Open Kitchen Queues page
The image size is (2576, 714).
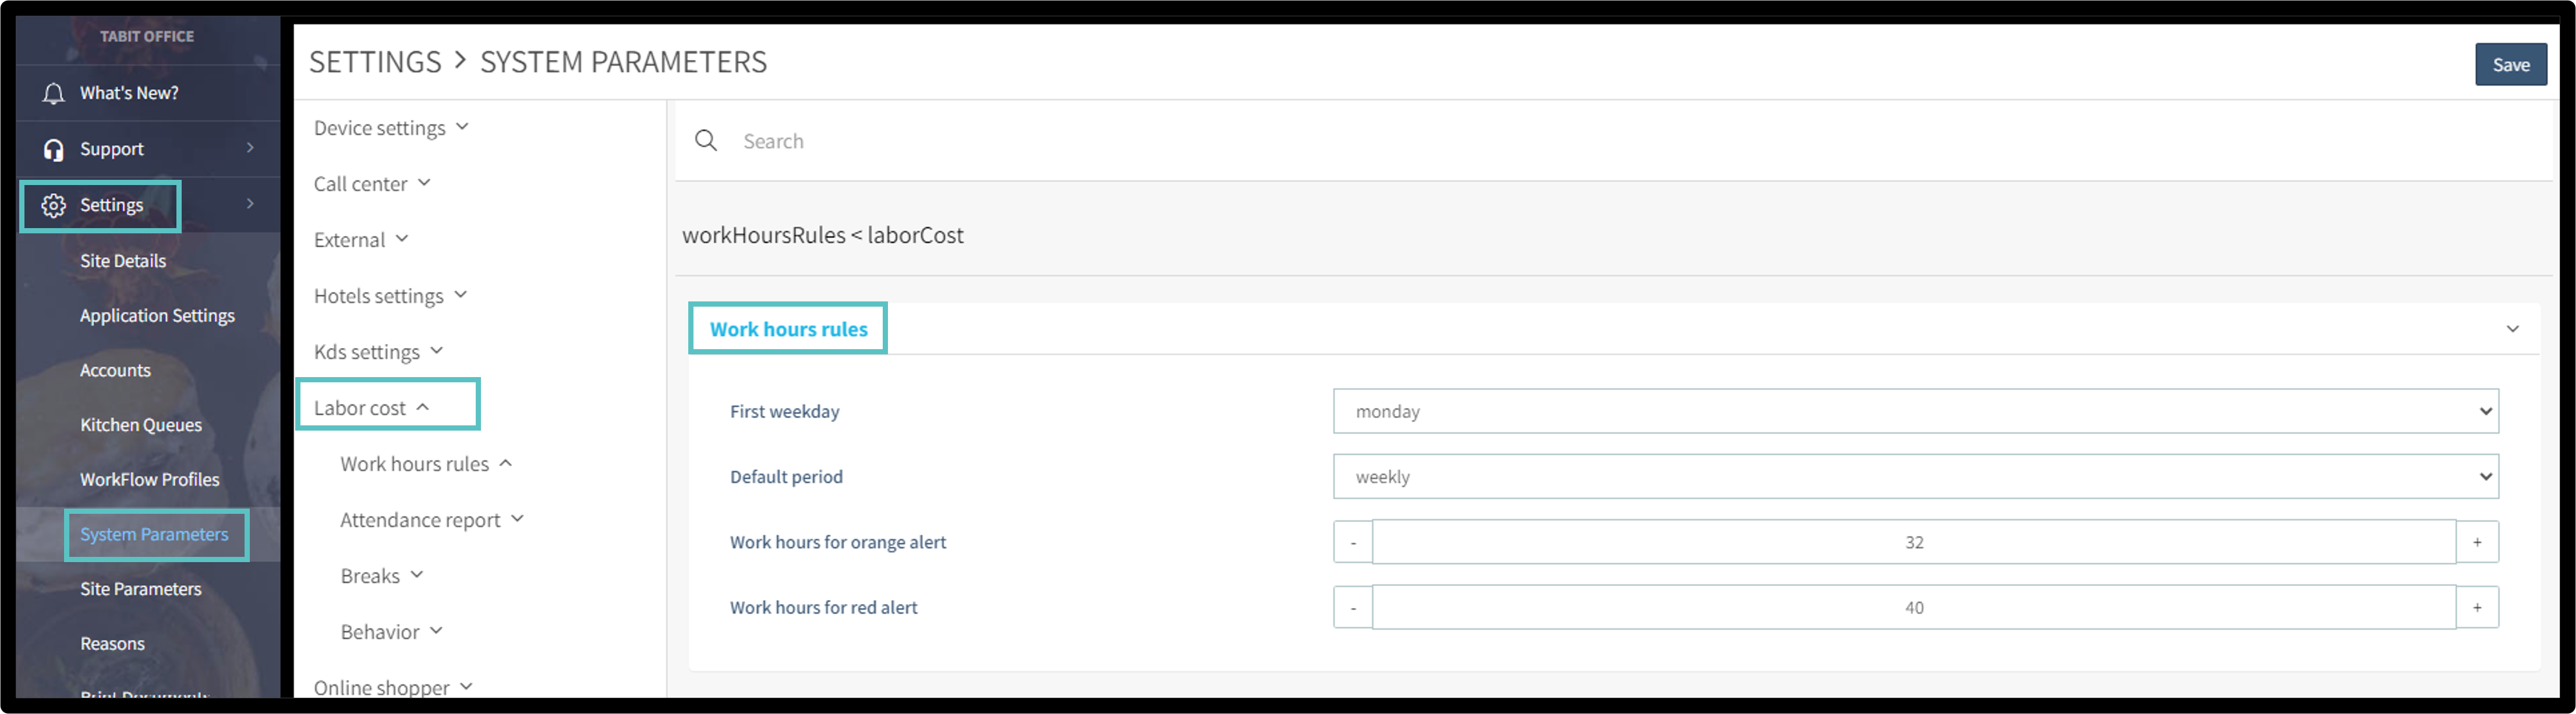[141, 425]
